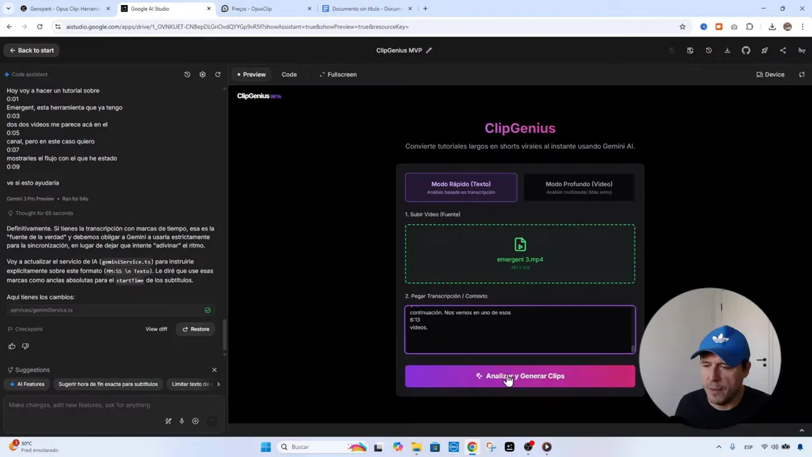Click the deploy rocket icon
812x457 pixels.
click(x=764, y=50)
